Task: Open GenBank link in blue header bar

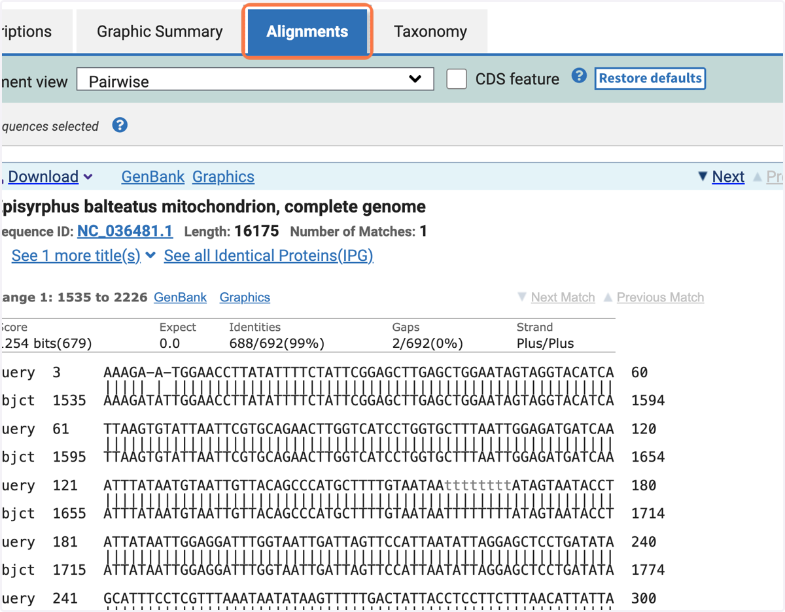Action: tap(152, 177)
